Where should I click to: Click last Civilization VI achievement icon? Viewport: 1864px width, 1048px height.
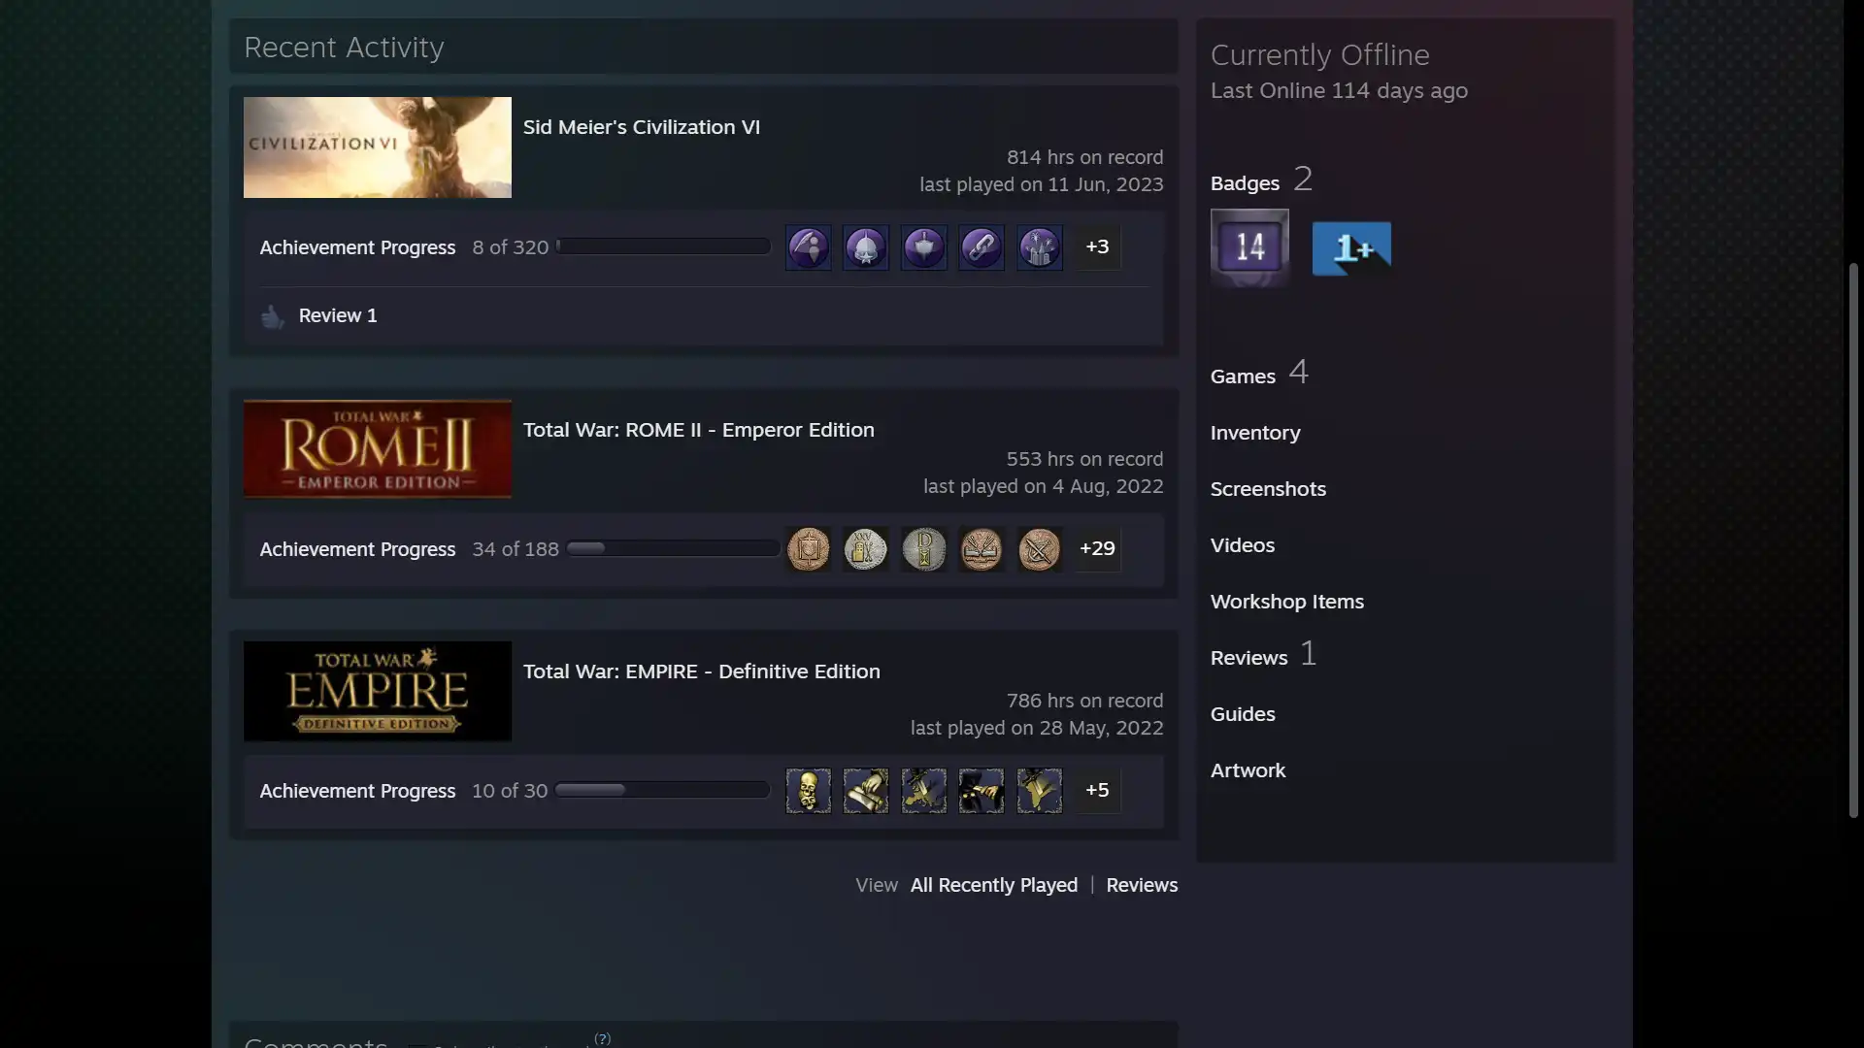point(1039,247)
